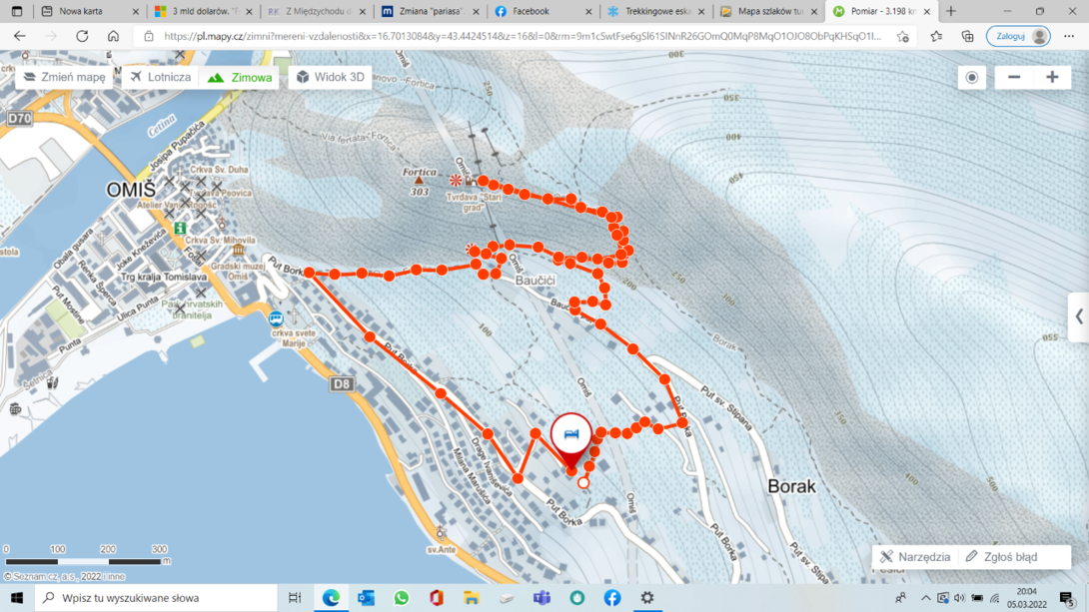Open browser Collections
This screenshot has width=1089, height=612.
coord(967,36)
